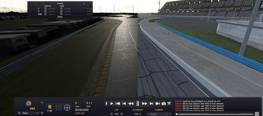263x116 pixels.
Task: Jump to the replay beginning
Action: [118, 103]
